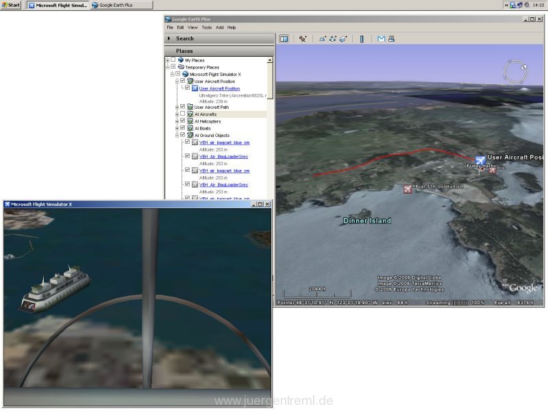Click the Add Placemark pushpin tool
Viewport: 548px width, 411px height.
tap(303, 39)
